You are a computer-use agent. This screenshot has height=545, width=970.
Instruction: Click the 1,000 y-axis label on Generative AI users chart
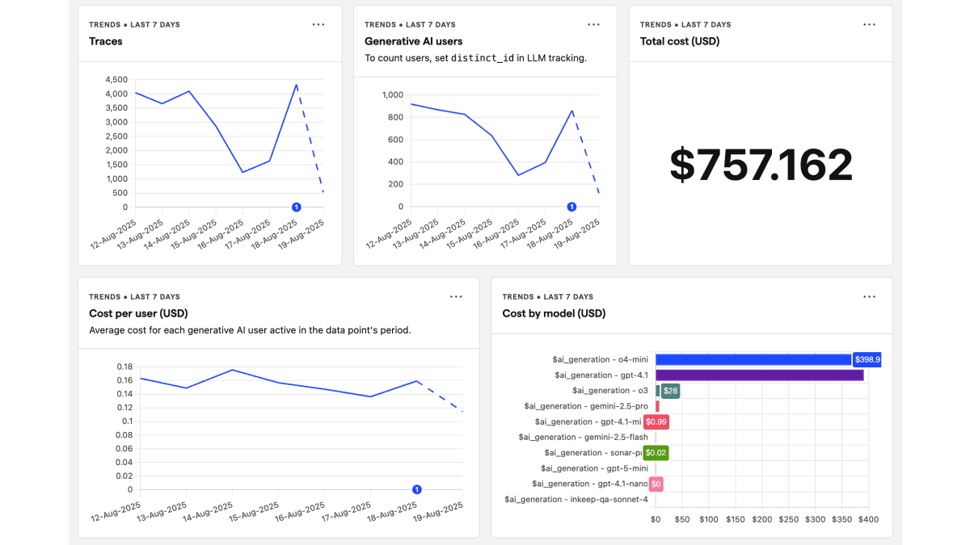392,94
